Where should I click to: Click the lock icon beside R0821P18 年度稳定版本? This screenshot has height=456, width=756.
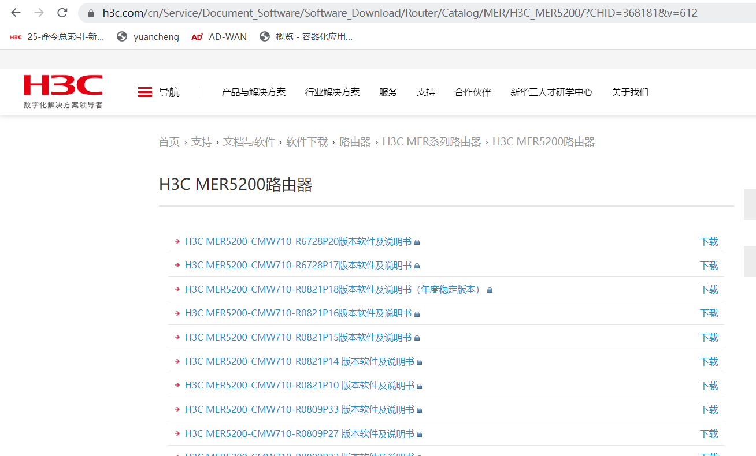(490, 290)
